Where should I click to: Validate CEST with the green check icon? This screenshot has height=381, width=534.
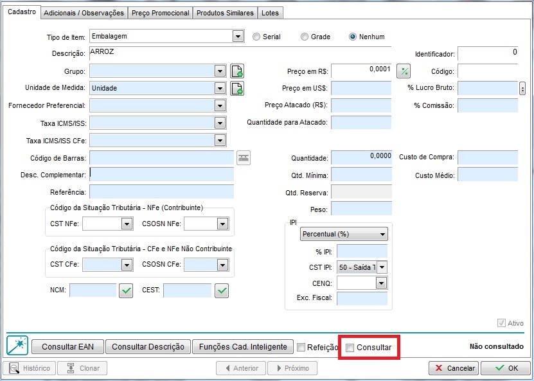coord(222,291)
